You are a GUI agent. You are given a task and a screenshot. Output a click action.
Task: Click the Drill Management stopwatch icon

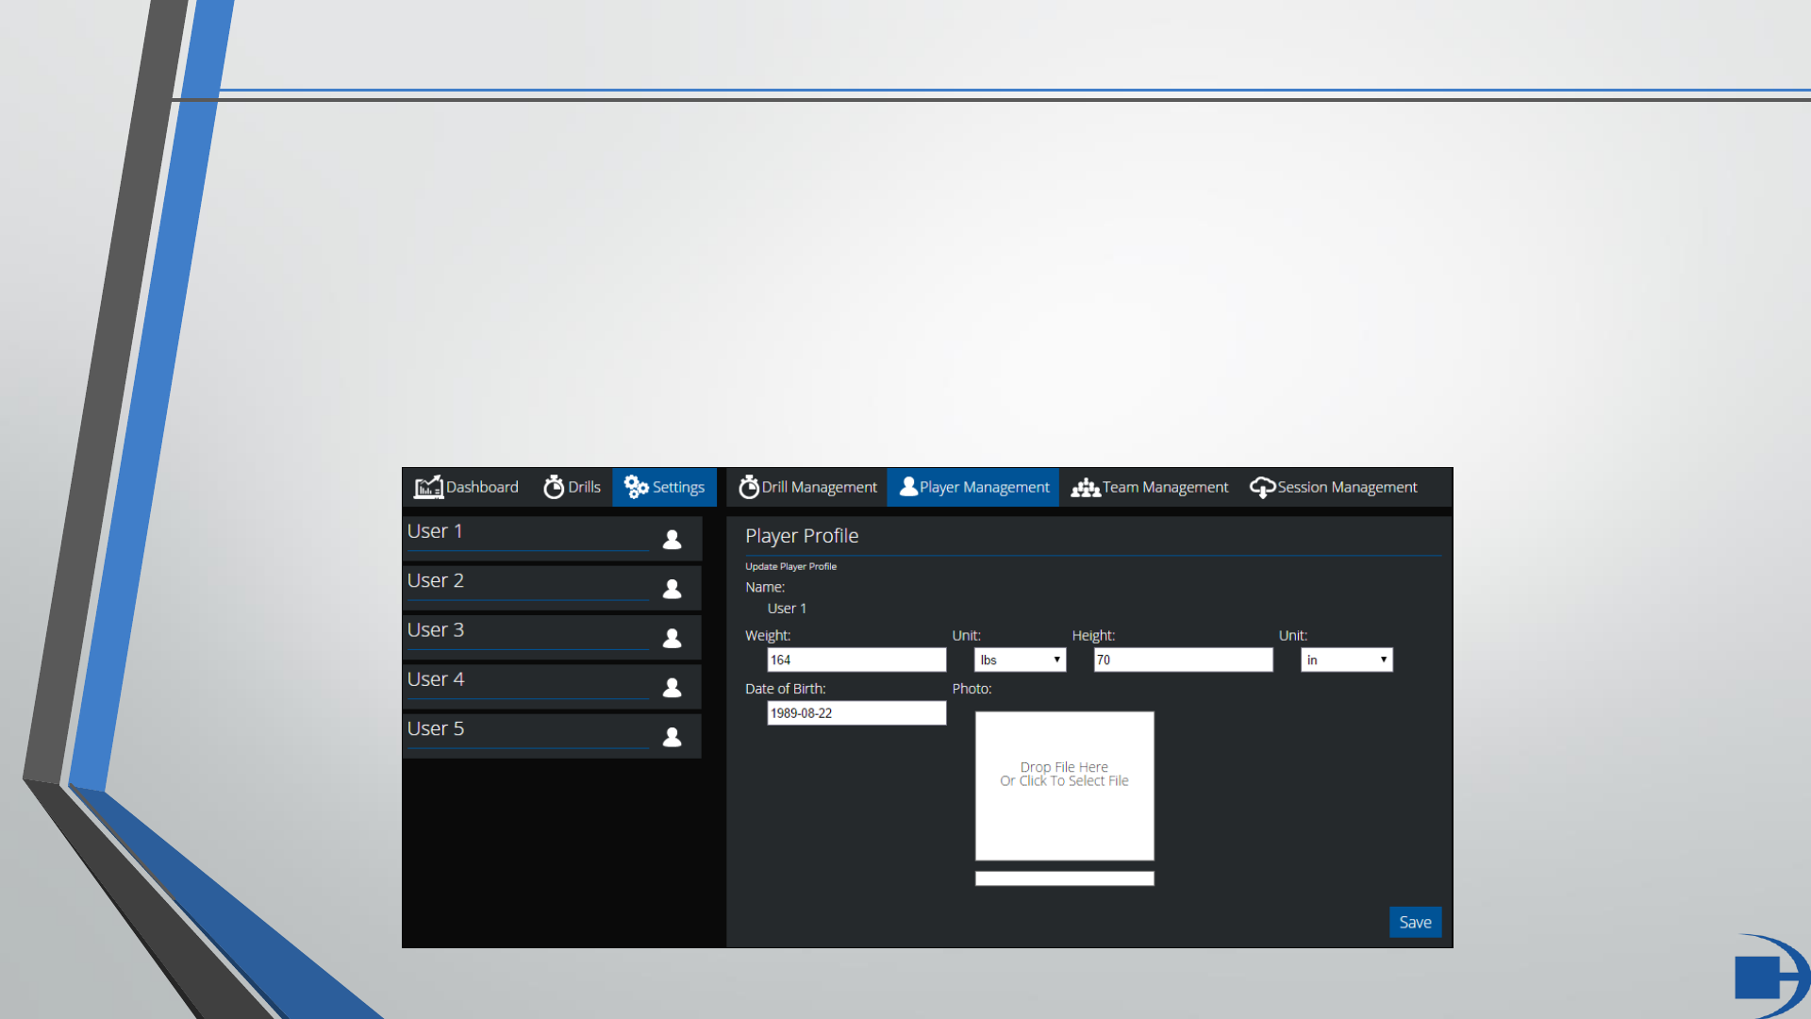[x=749, y=487]
